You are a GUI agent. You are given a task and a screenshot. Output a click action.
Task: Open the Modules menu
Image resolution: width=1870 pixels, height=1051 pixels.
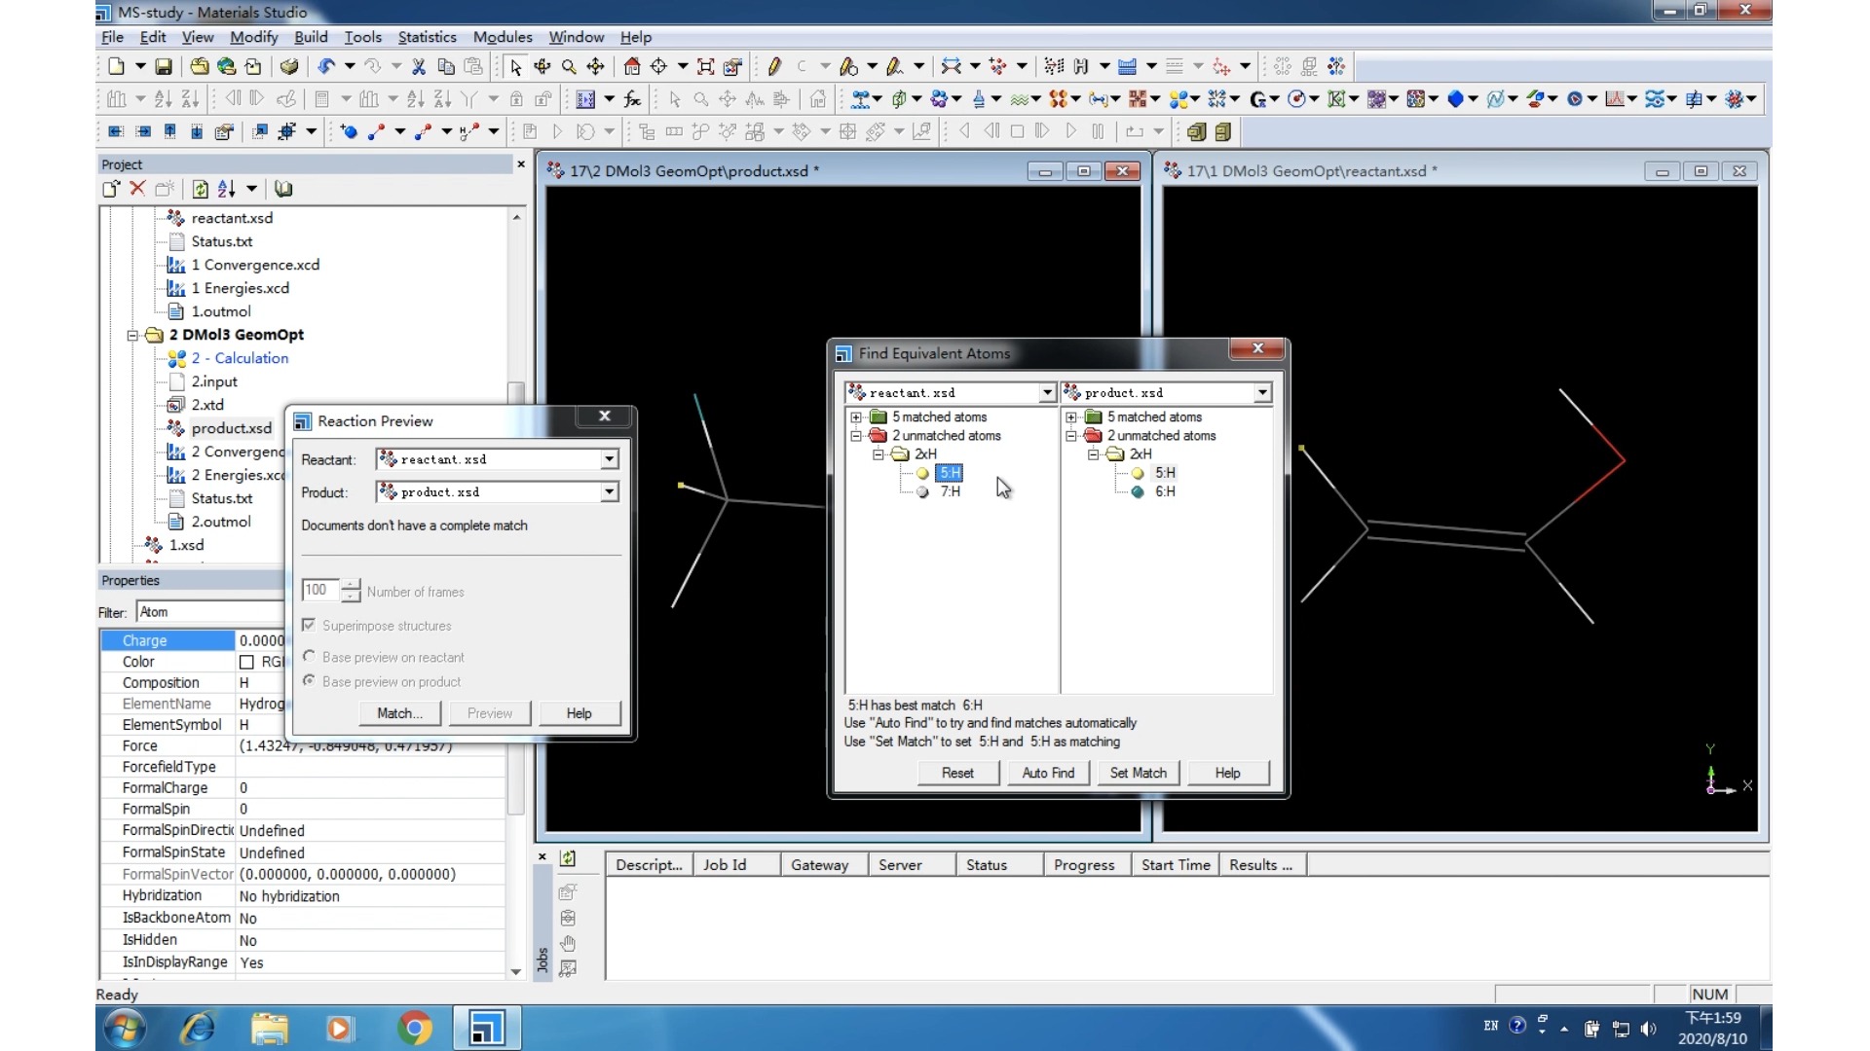(503, 37)
